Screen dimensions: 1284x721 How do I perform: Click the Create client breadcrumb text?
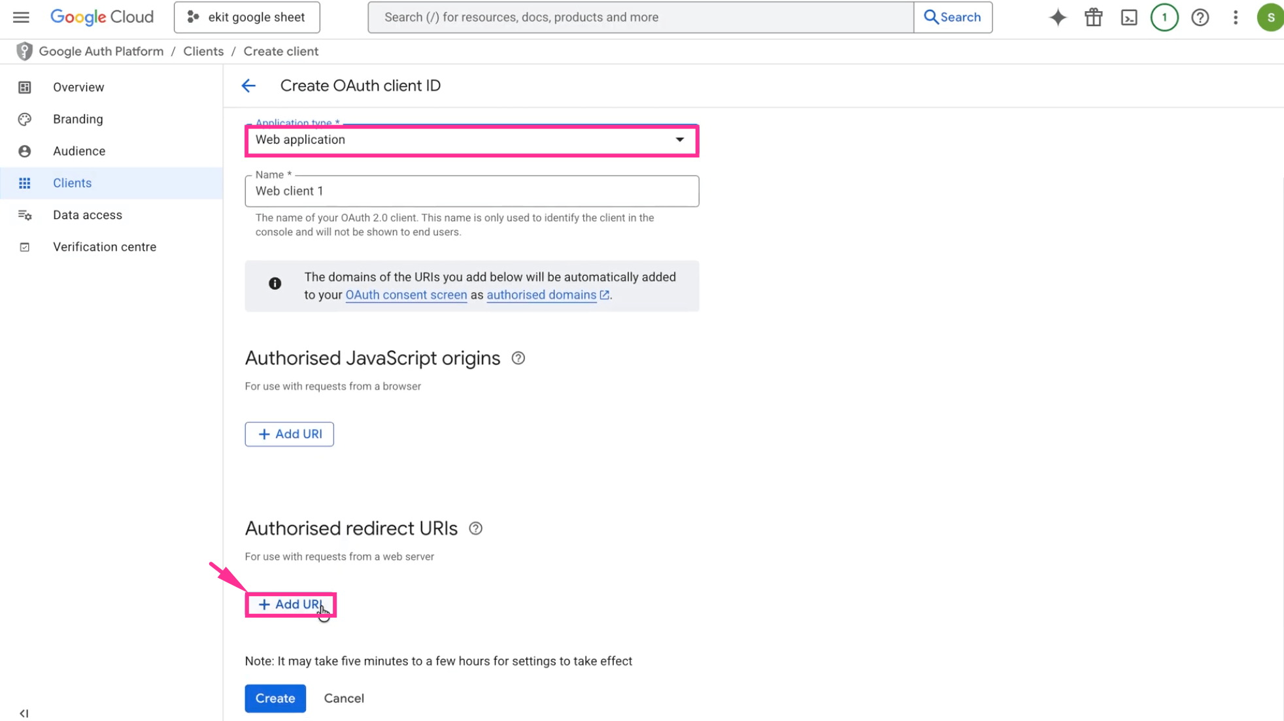point(281,51)
